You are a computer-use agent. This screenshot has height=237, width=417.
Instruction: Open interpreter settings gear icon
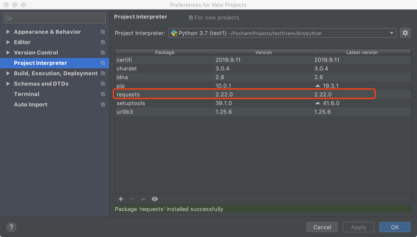(405, 33)
